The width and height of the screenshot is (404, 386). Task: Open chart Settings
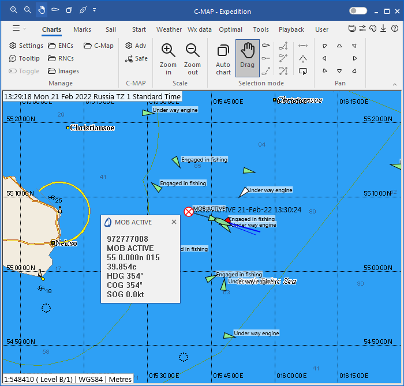click(x=26, y=46)
